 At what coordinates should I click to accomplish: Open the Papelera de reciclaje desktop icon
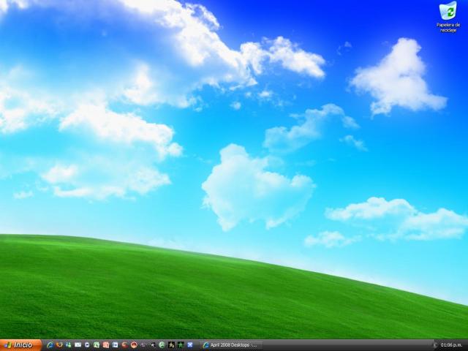(x=448, y=17)
